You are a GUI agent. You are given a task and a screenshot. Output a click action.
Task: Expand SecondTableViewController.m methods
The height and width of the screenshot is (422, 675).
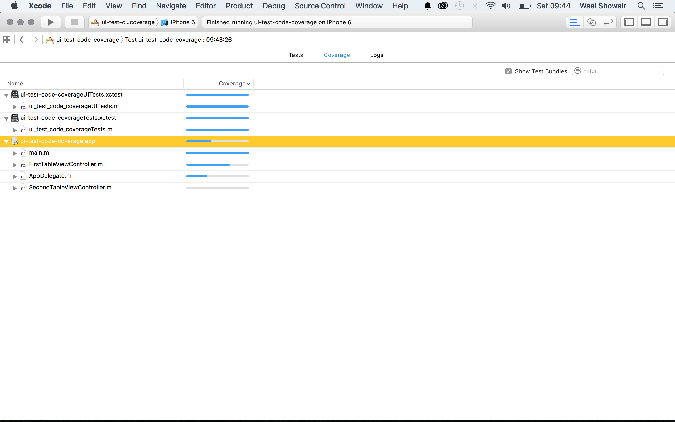[15, 188]
